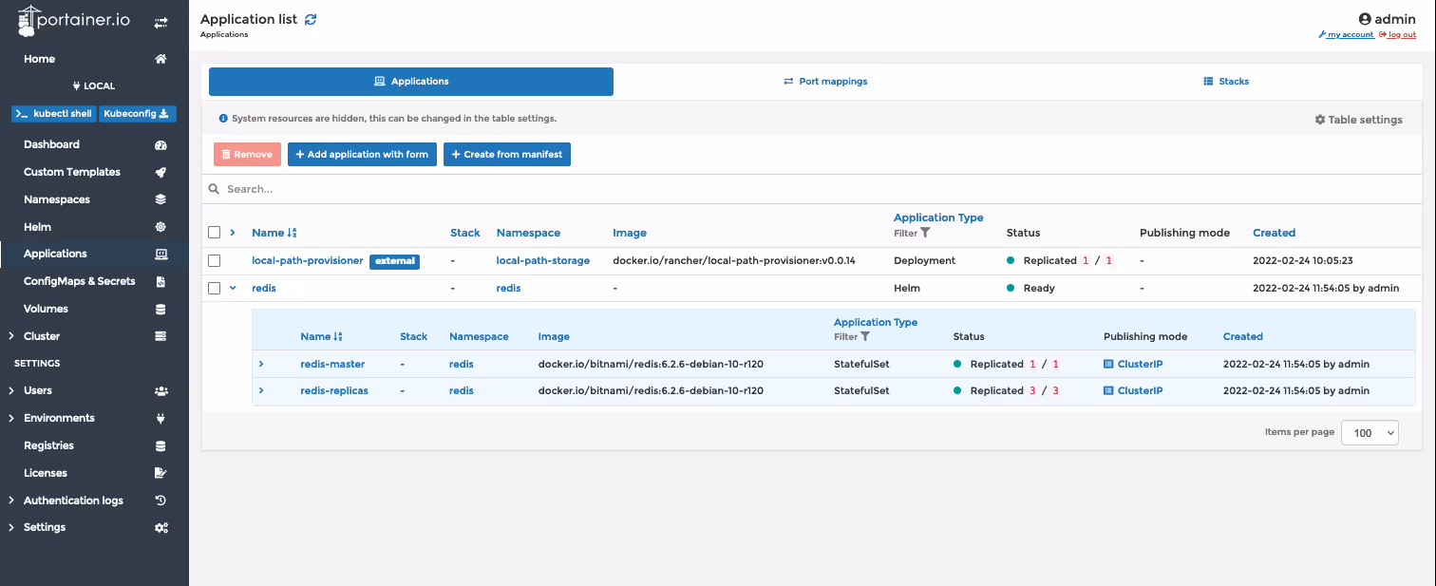The image size is (1436, 586).
Task: Open the Items per page dropdown
Action: tap(1370, 432)
